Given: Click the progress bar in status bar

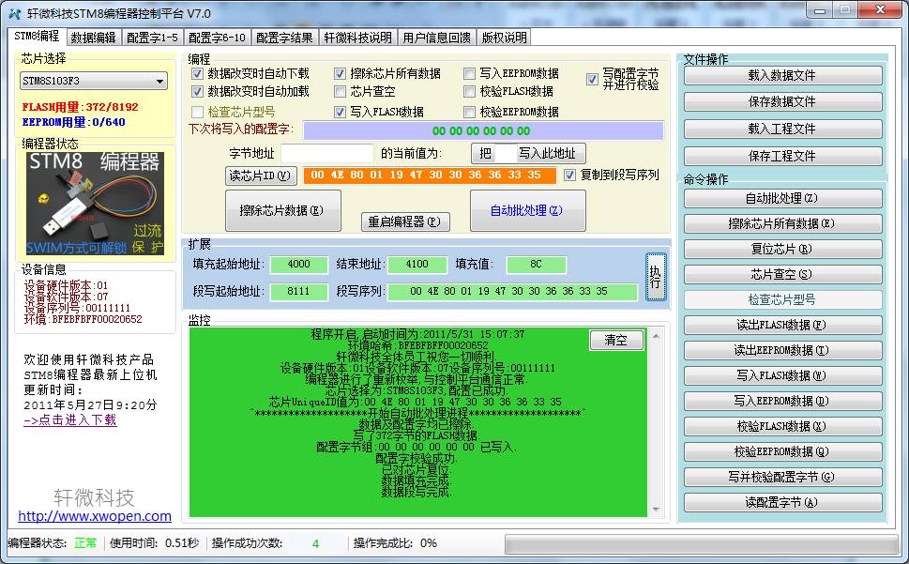Looking at the screenshot, I should click(702, 543).
